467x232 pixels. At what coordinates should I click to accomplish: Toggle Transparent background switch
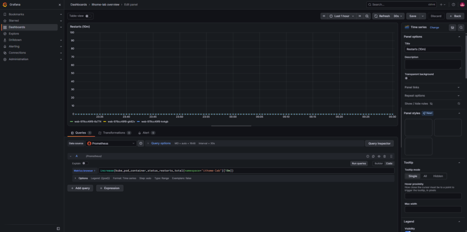(x=408, y=78)
